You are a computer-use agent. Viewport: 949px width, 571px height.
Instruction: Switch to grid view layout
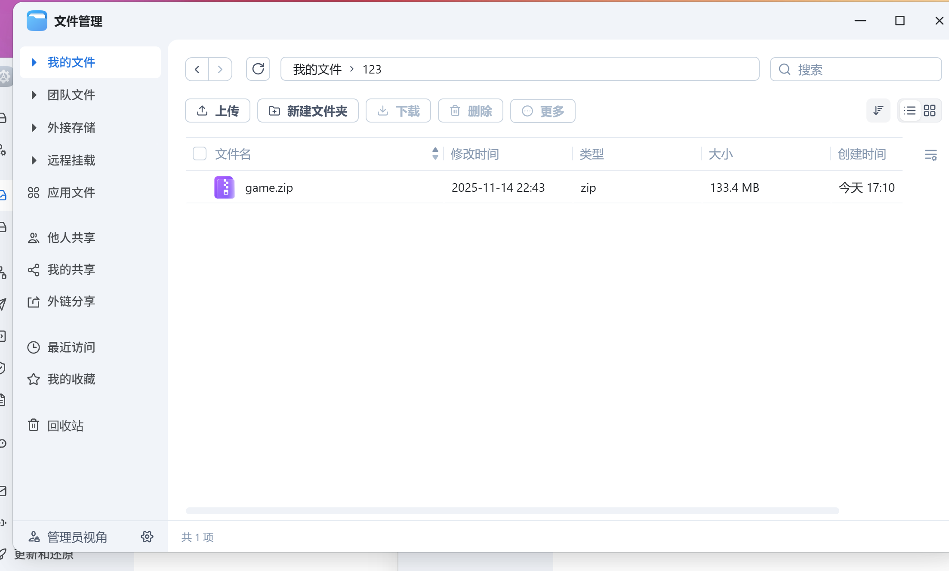tap(930, 111)
